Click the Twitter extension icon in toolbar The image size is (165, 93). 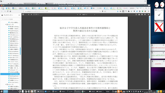137,11
